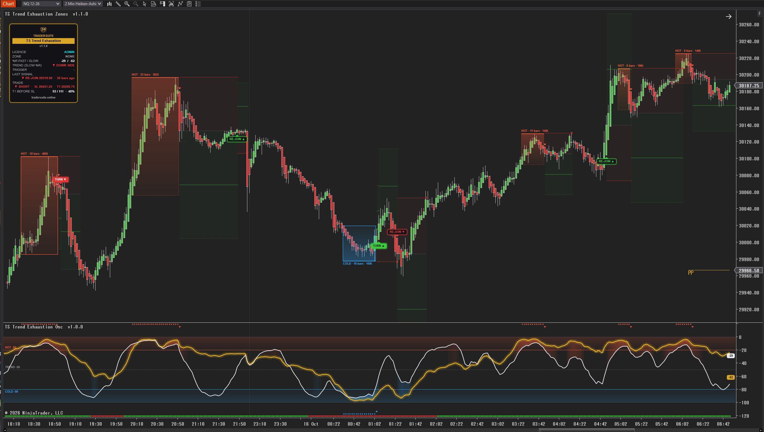Open the bar type (candlestick) icon

(x=109, y=4)
